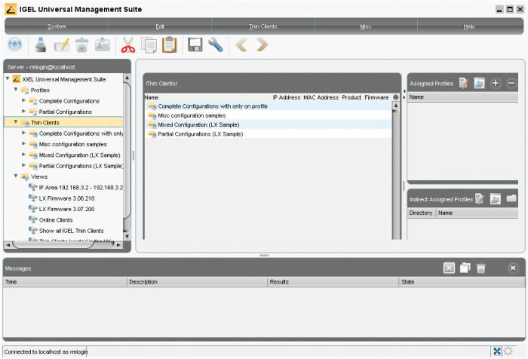Viewport: 528px width, 359px height.
Task: Select Show all IGEL Thin Clients view
Action: (71, 231)
